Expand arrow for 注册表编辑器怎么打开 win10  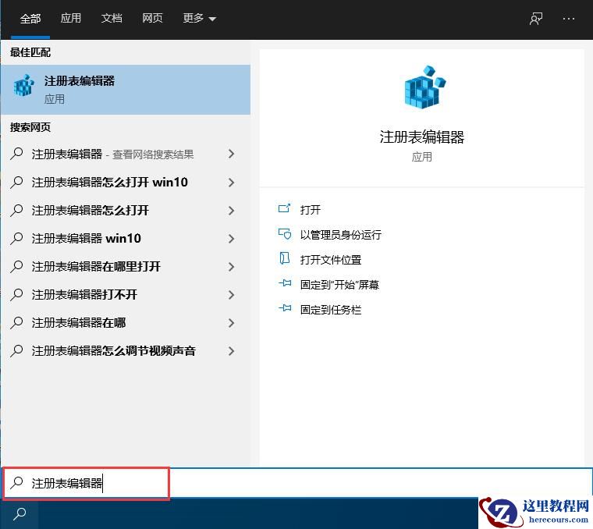click(x=231, y=183)
